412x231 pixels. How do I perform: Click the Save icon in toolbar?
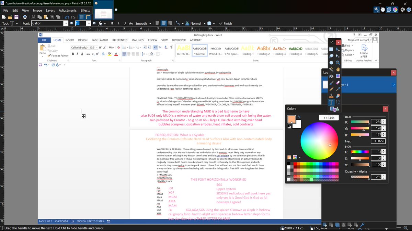pos(16,17)
